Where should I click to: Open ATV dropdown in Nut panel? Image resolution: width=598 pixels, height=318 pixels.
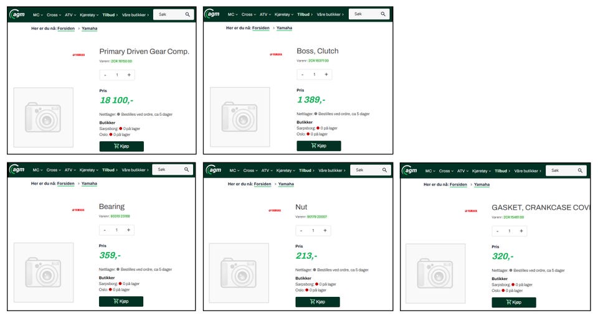(x=267, y=171)
